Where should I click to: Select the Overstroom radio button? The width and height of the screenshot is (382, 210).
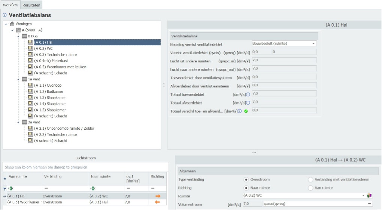[x=246, y=180]
